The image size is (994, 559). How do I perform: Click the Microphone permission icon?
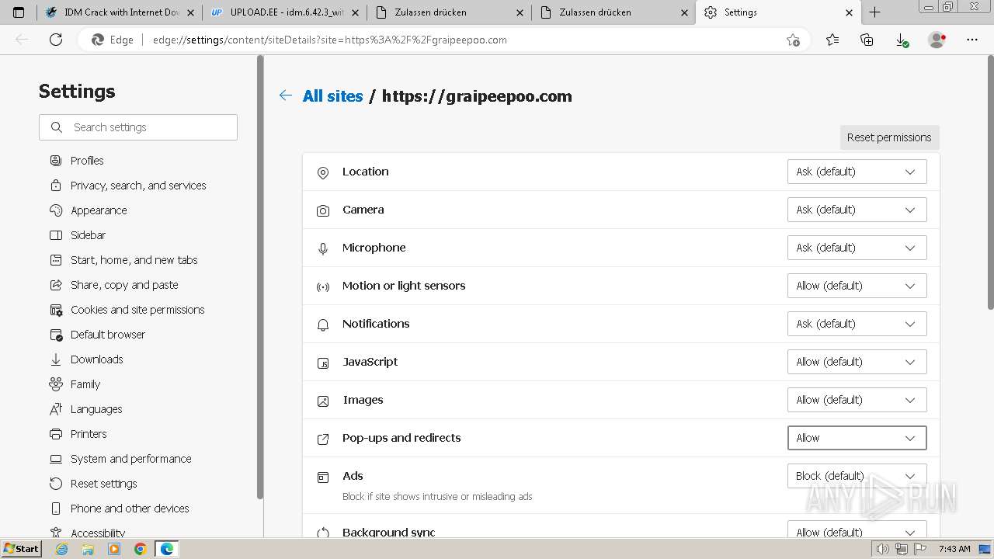pos(323,248)
